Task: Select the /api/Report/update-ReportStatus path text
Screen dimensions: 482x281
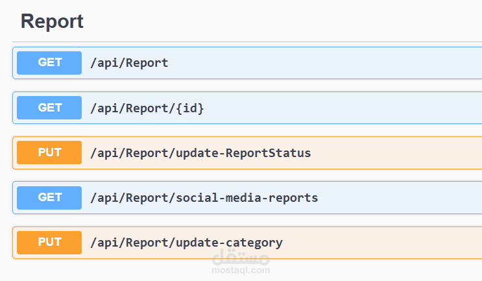Action: point(200,153)
